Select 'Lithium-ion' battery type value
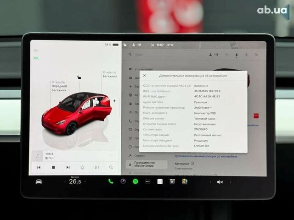Image resolution: width=294 pixels, height=220 pixels. [202, 146]
